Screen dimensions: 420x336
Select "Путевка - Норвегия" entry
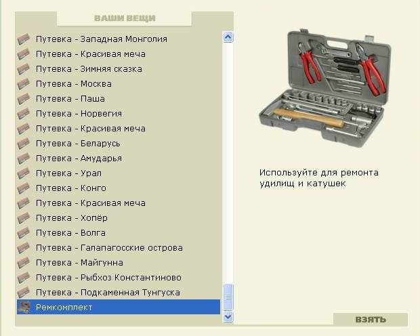point(118,114)
